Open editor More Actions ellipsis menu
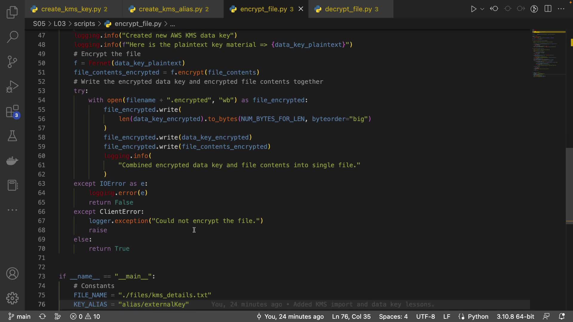The height and width of the screenshot is (322, 573). [561, 9]
